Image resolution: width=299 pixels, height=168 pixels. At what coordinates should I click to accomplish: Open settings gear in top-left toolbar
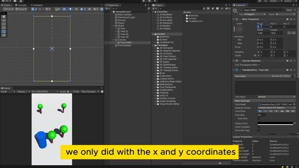[21, 1]
